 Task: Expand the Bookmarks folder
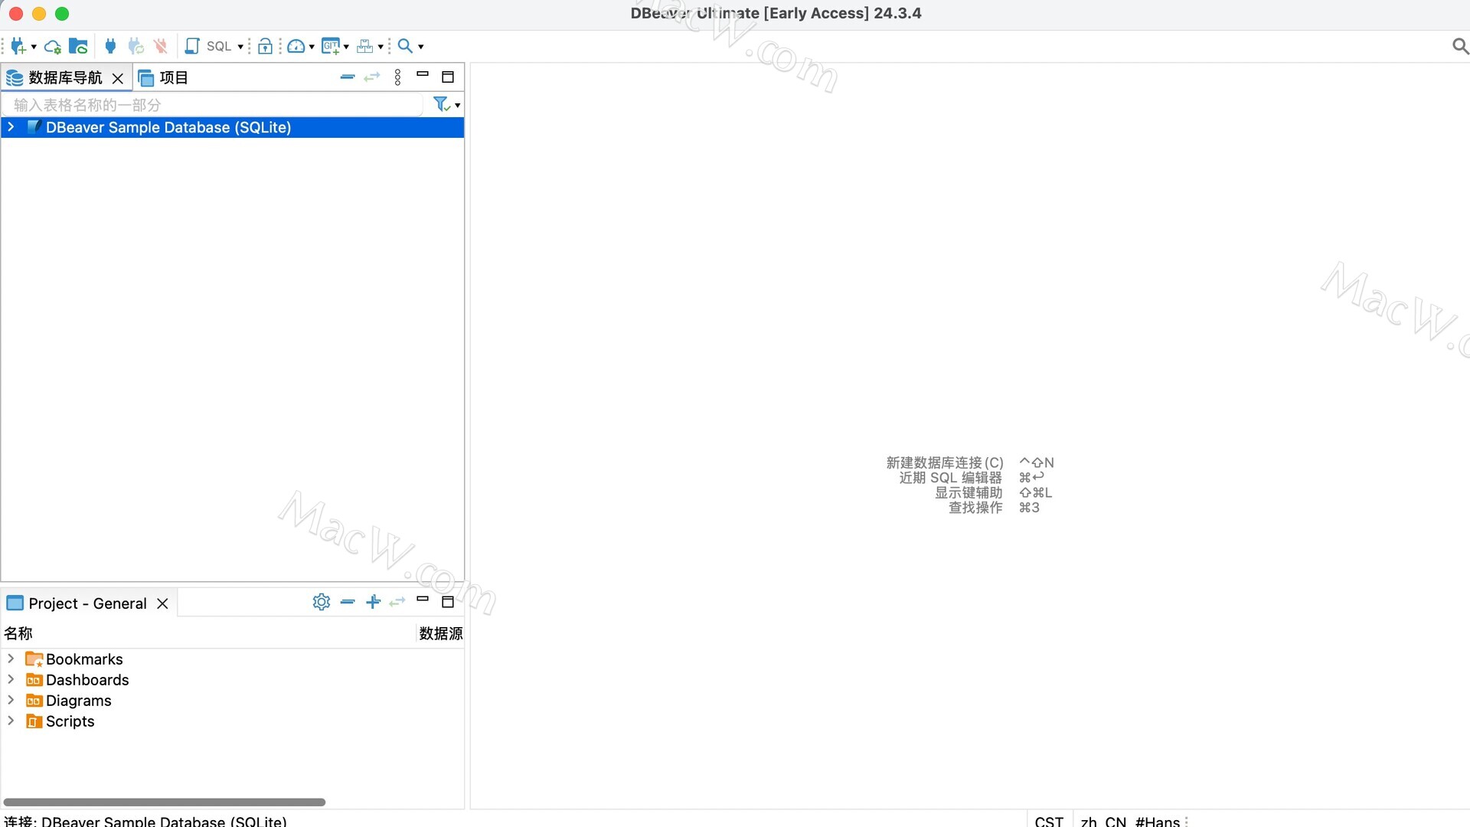[11, 659]
